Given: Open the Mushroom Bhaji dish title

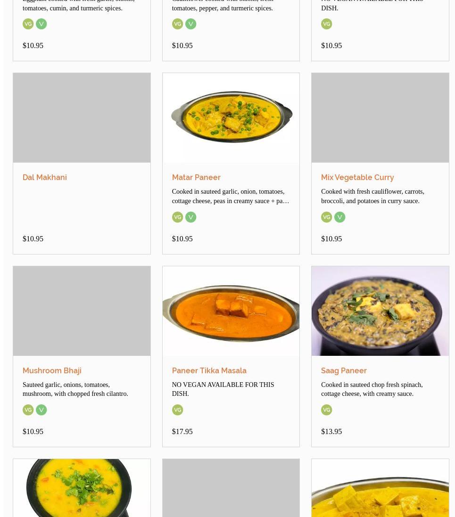Looking at the screenshot, I should pyautogui.click(x=52, y=371).
